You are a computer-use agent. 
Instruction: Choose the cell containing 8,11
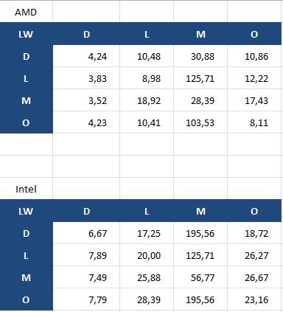(x=254, y=122)
